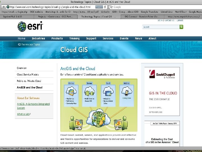The width and height of the screenshot is (202, 152).
Task: Click the Esri site search field
Action: (161, 27)
